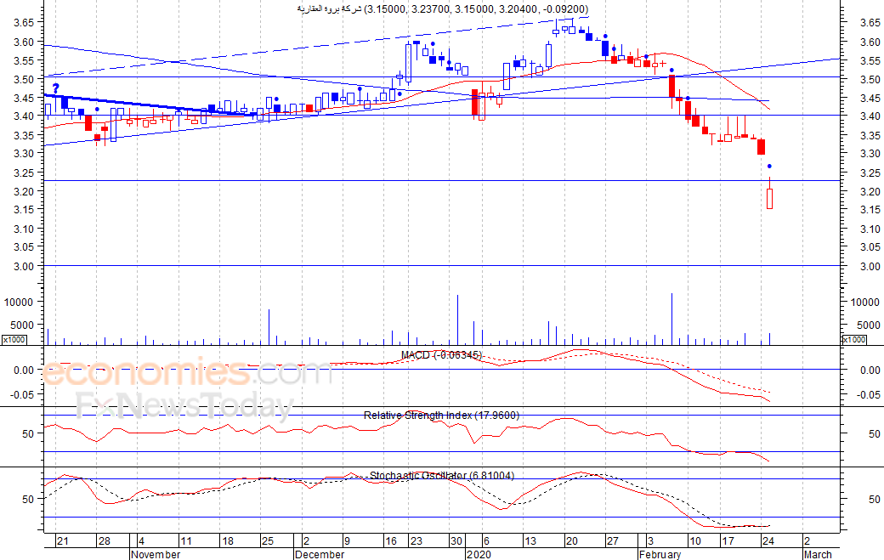Select the 0.00 MACD value on left axis
884x560 pixels.
pyautogui.click(x=24, y=371)
